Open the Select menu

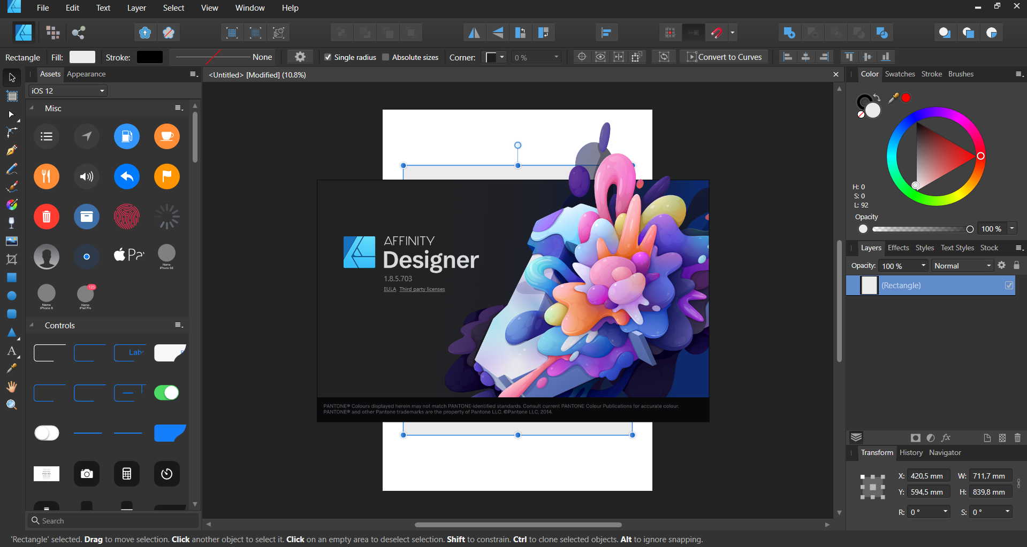173,8
